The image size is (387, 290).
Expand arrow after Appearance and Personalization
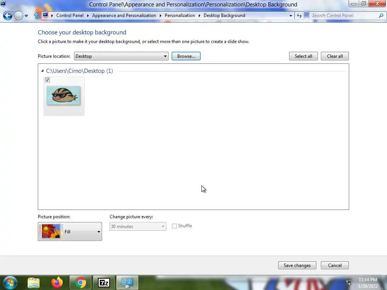point(160,15)
